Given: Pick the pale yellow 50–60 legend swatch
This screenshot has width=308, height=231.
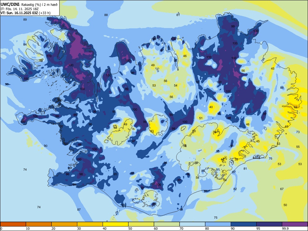Looking at the screenshot, I should coord(141,224).
